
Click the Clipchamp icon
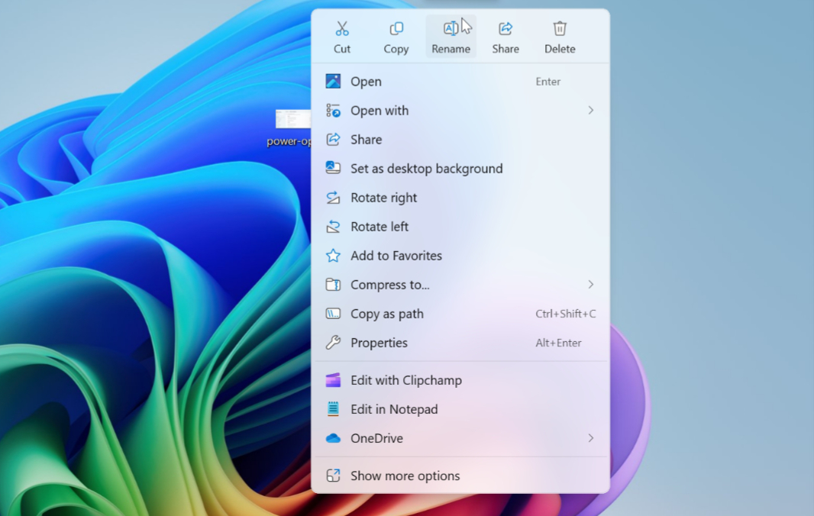click(333, 380)
